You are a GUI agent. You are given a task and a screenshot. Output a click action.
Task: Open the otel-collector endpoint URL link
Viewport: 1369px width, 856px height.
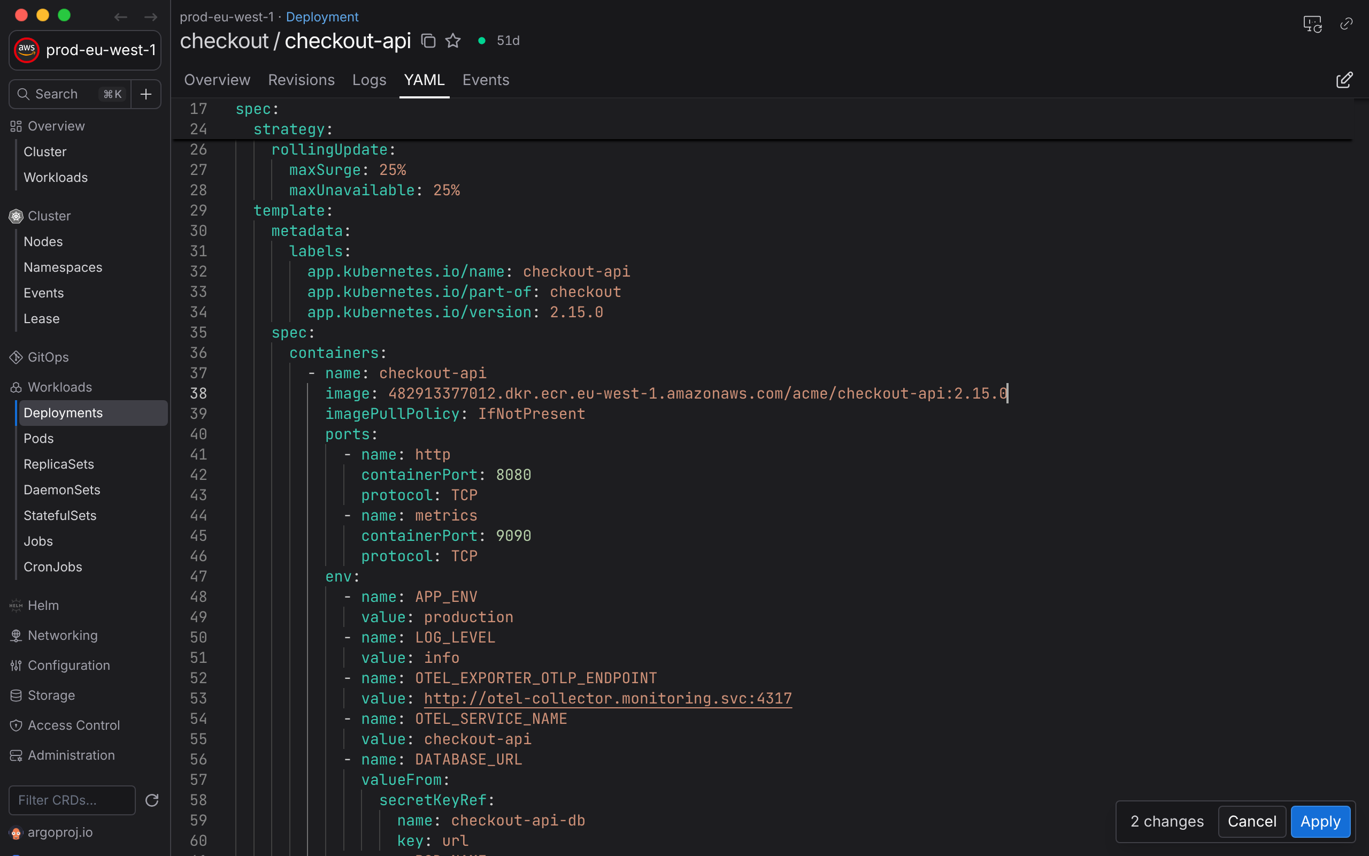[x=608, y=698]
